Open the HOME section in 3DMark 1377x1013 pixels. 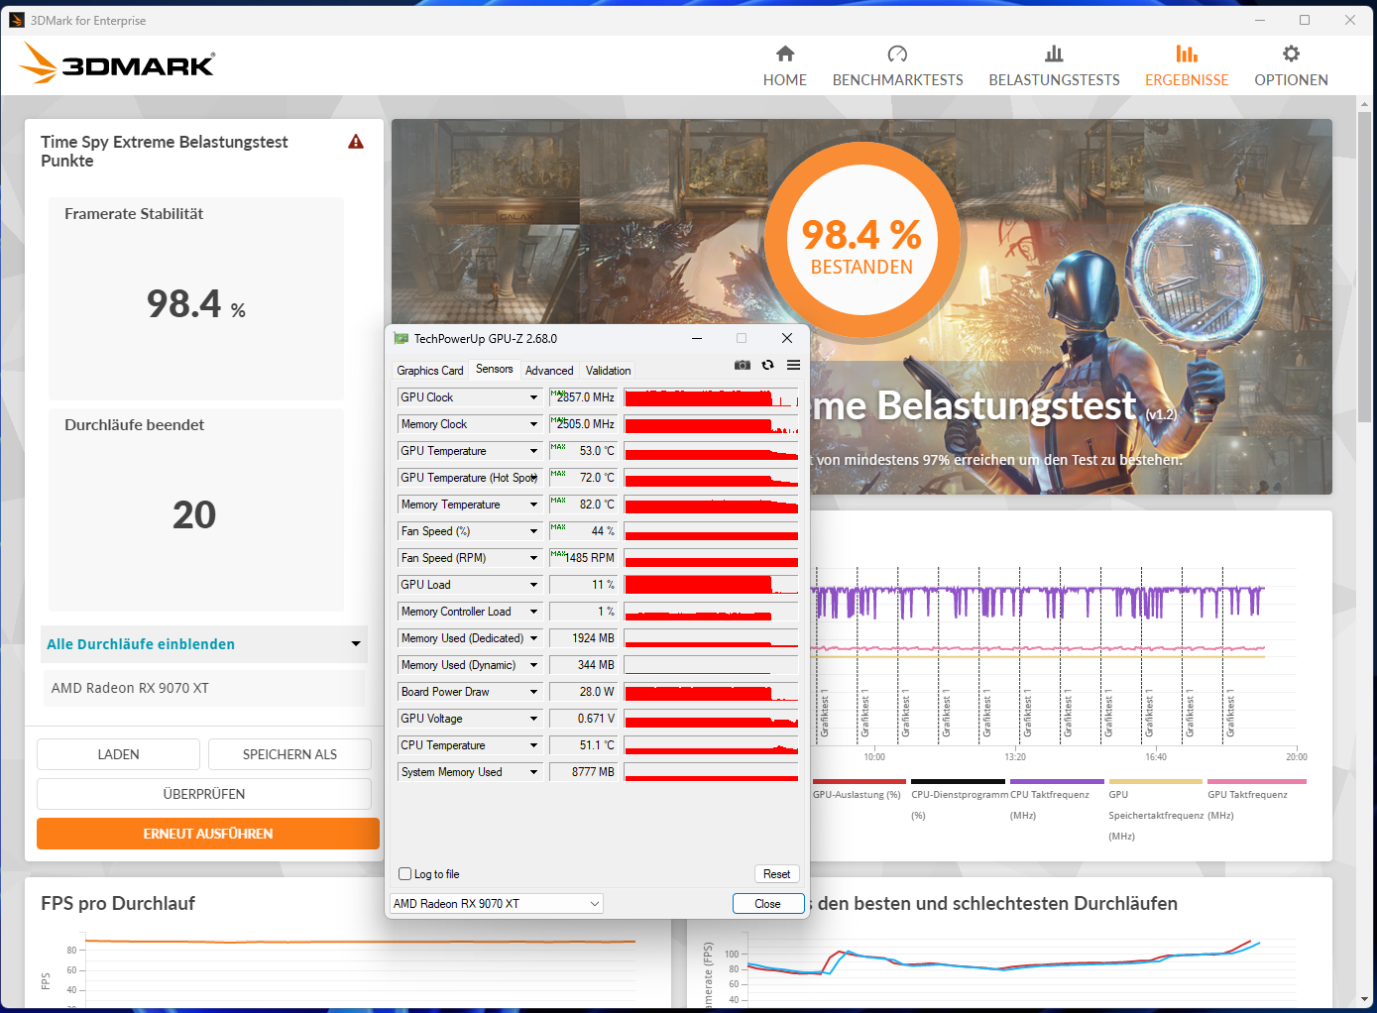(784, 65)
